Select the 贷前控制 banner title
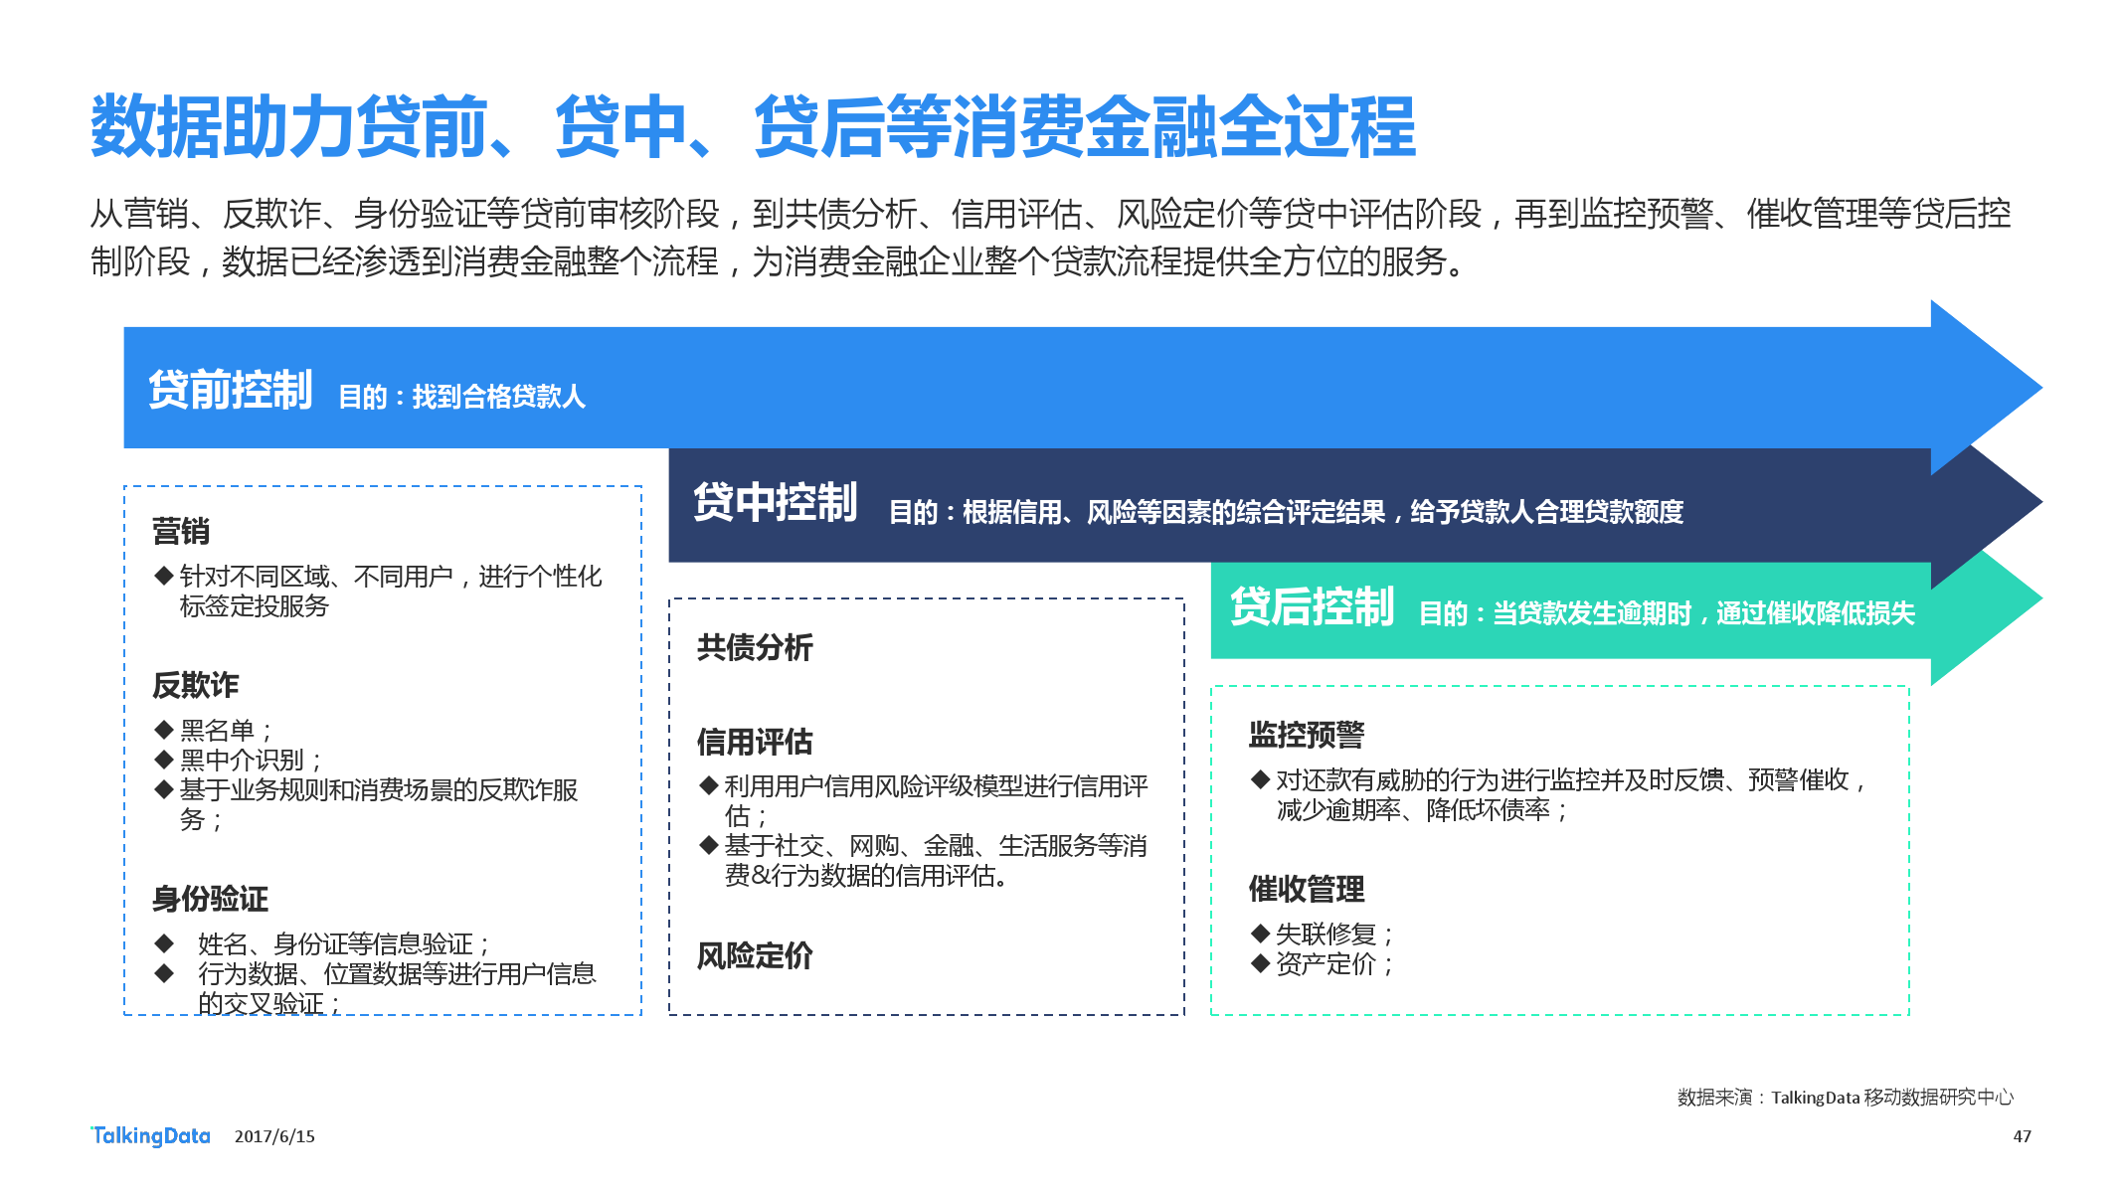This screenshot has width=2120, height=1192. pos(231,390)
